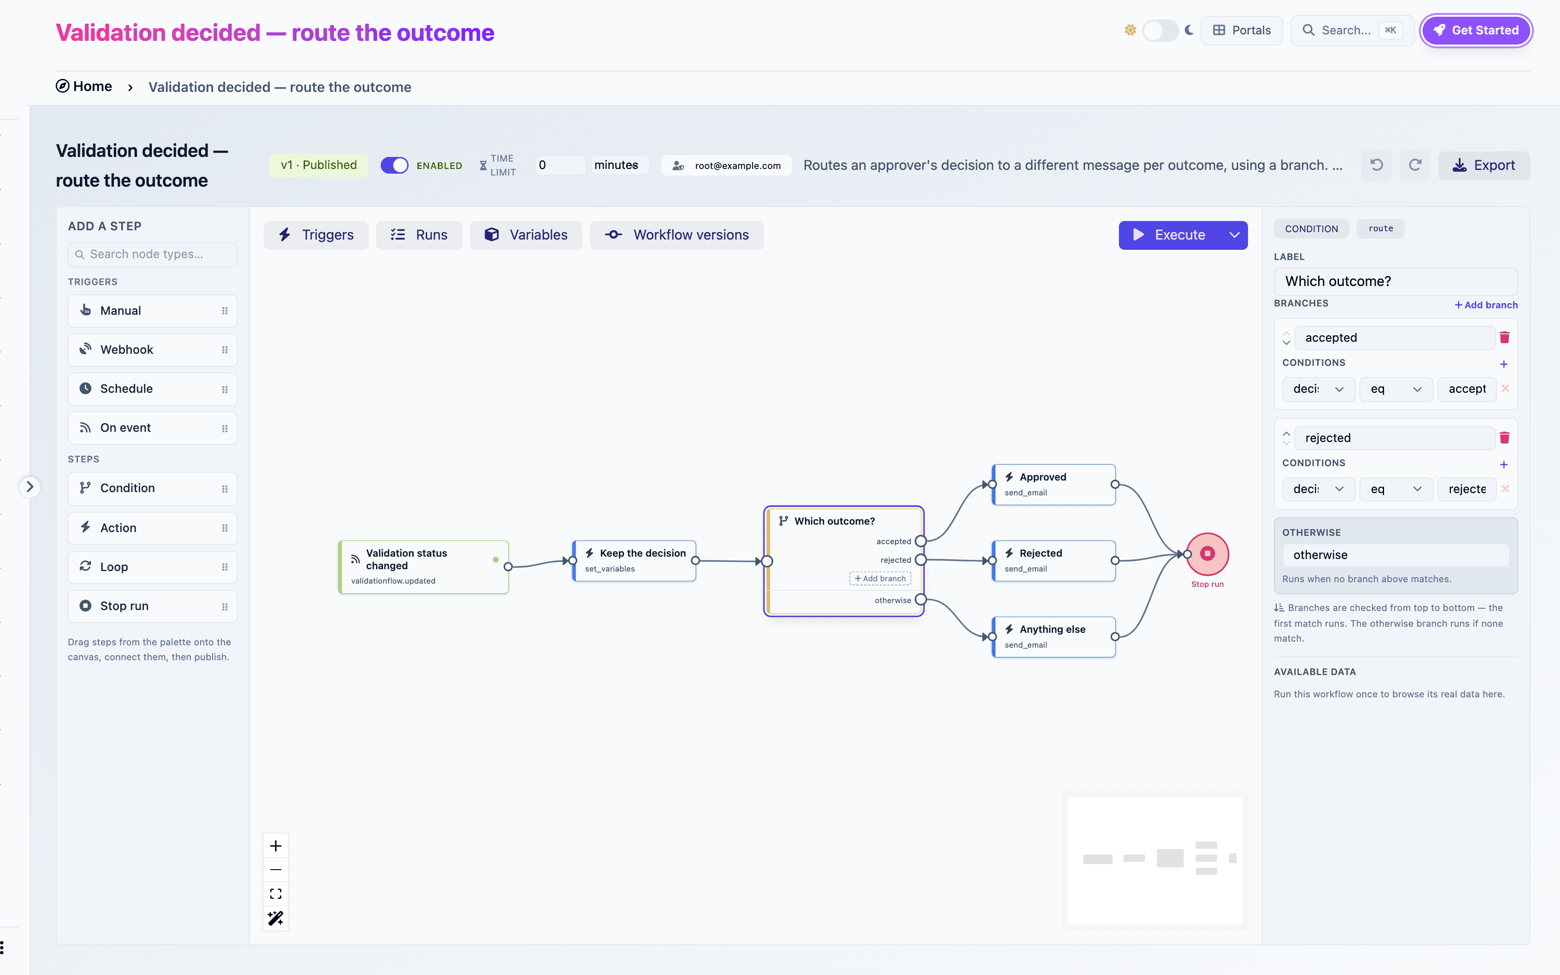This screenshot has width=1560, height=975.
Task: Open the Triggers tab
Action: point(316,235)
